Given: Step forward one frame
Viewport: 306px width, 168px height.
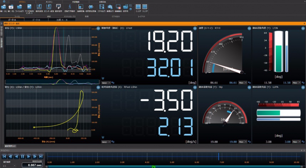Looking at the screenshot, I should point(35,156).
